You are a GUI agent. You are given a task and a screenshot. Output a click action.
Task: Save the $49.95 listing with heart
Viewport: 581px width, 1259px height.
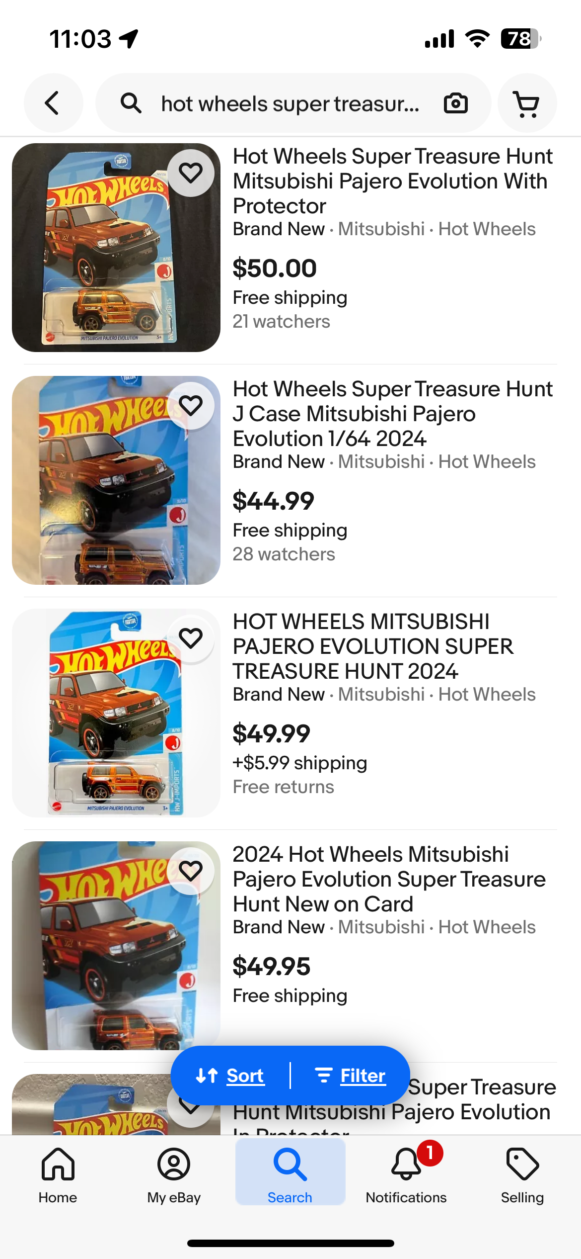191,871
